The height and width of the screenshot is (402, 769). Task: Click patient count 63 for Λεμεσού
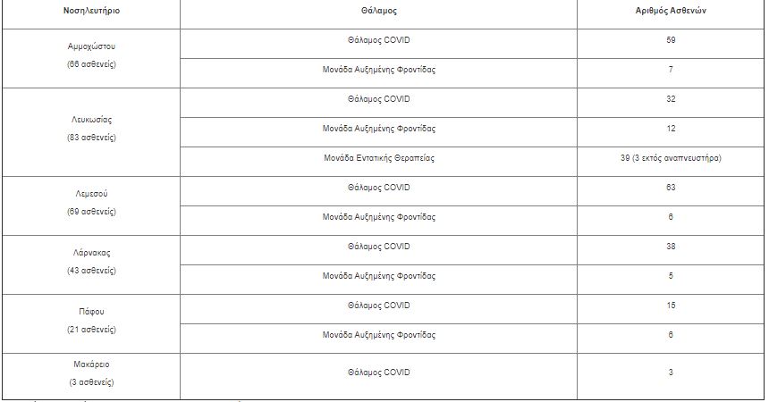[x=671, y=188]
